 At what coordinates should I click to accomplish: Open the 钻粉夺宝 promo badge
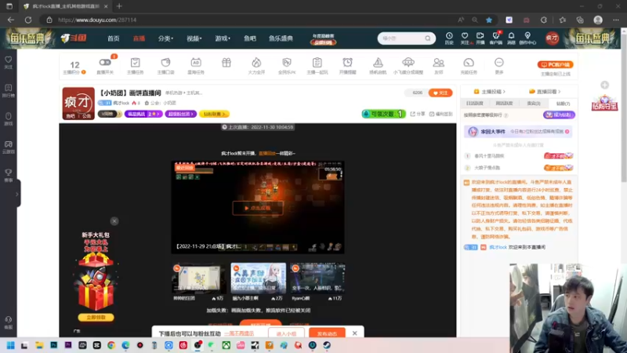point(604,104)
